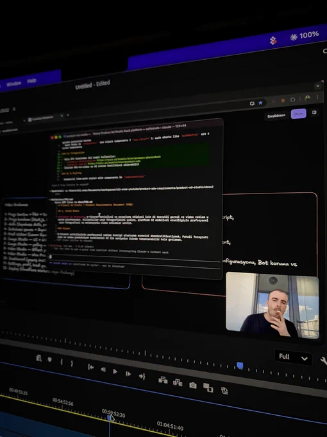Image resolution: width=327 pixels, height=437 pixels.
Task: Step forward one frame
Action: coord(128,374)
